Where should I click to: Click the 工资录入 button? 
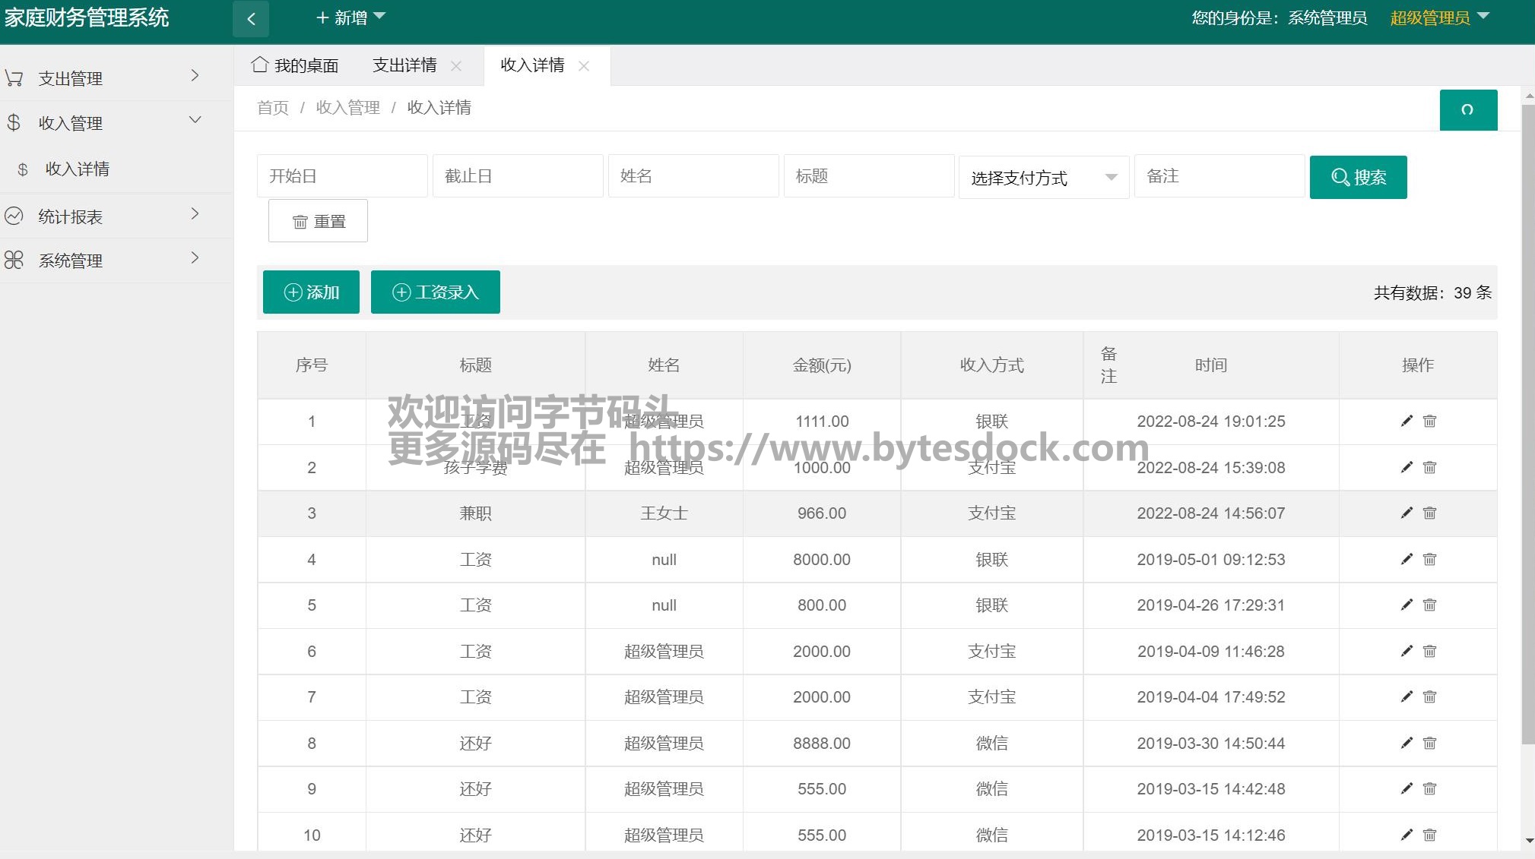tap(435, 292)
